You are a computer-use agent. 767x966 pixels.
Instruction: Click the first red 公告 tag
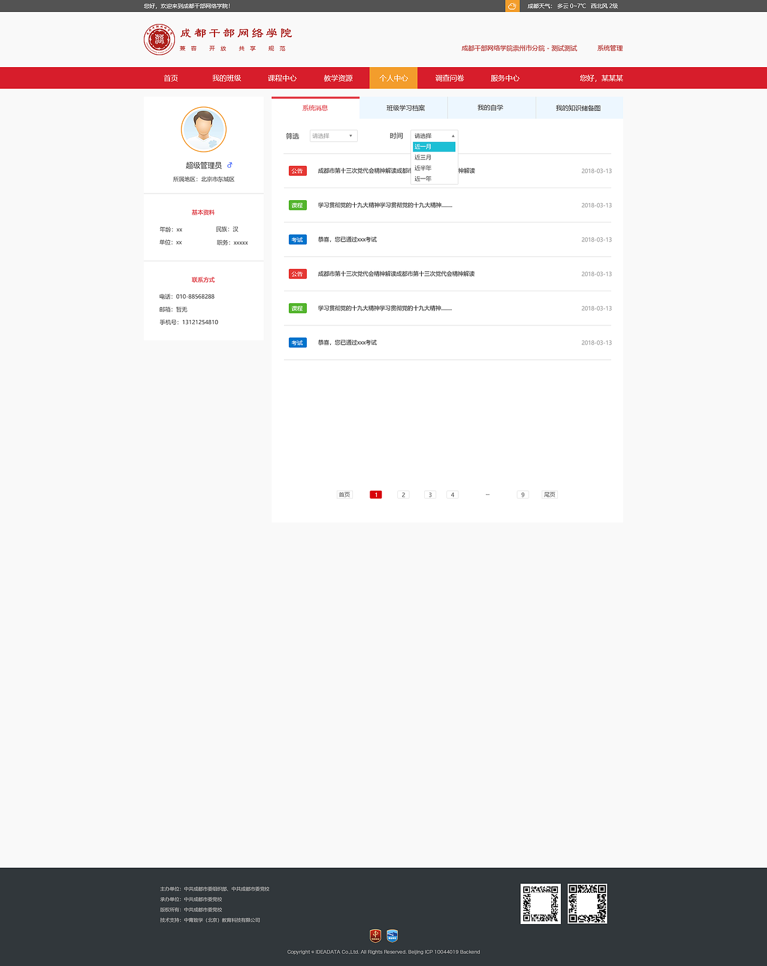[x=297, y=171]
